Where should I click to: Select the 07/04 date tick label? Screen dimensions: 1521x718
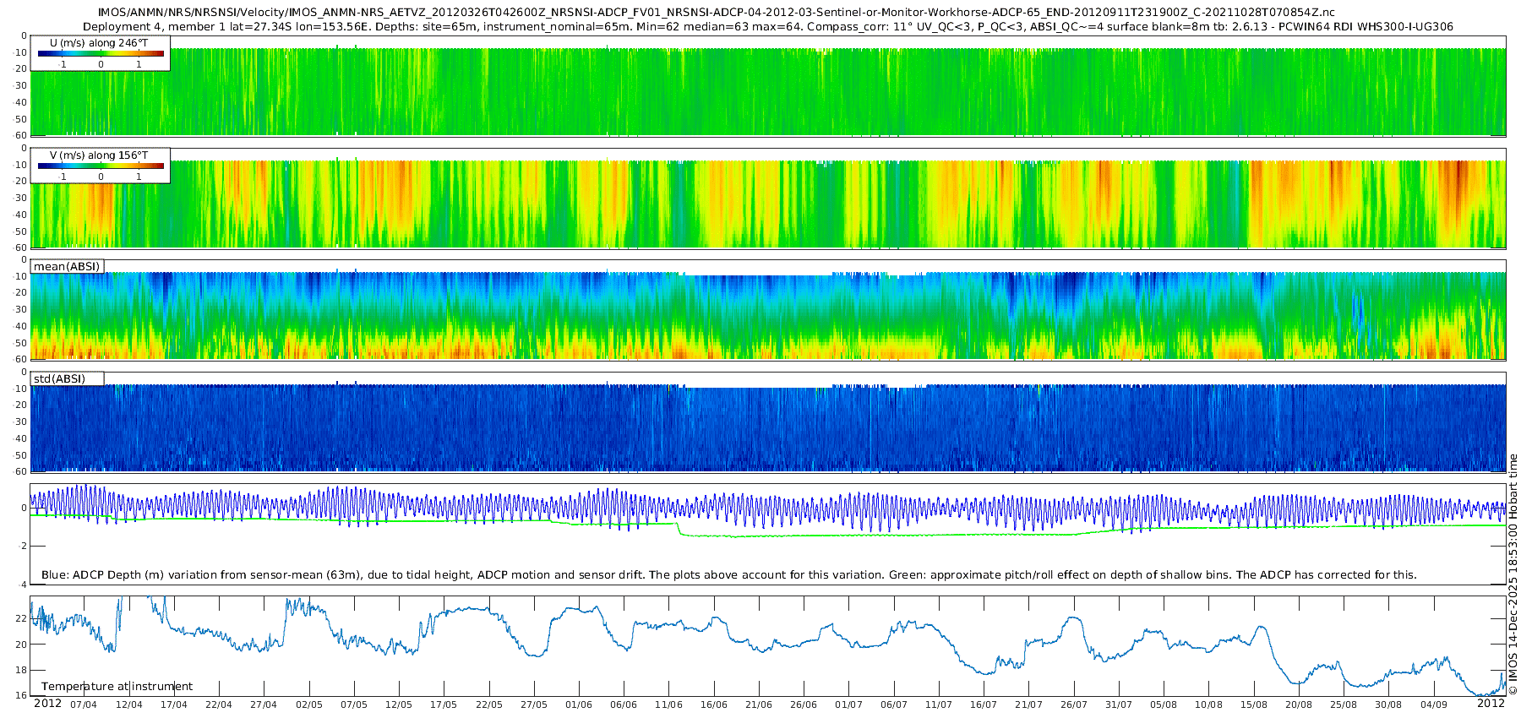click(x=84, y=704)
